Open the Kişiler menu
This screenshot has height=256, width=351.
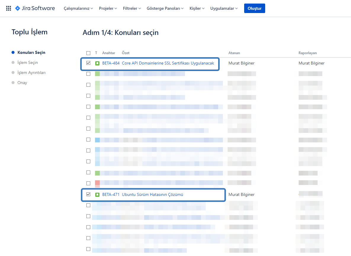[x=197, y=8]
